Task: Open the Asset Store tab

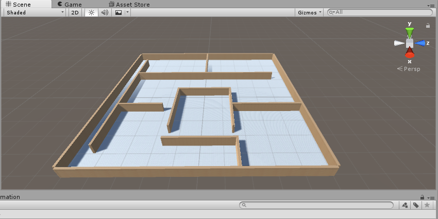Action: [x=129, y=5]
